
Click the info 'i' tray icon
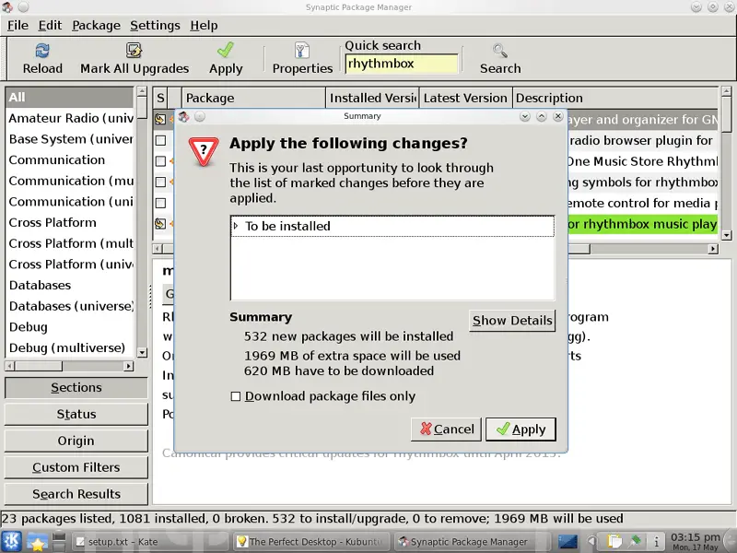click(656, 542)
